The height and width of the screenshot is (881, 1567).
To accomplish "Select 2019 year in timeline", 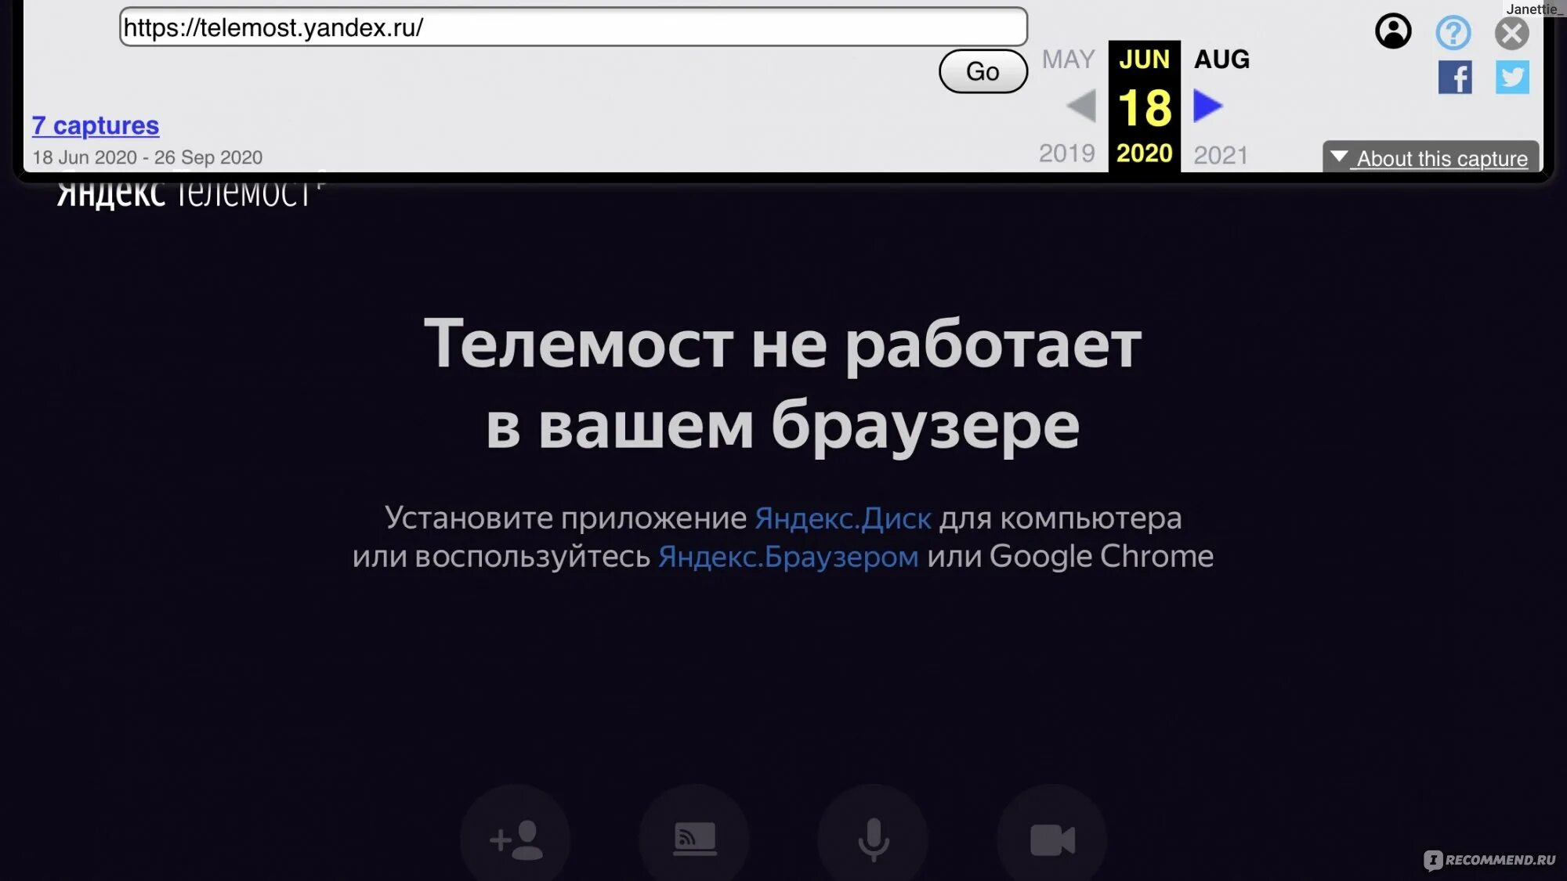I will (x=1066, y=153).
